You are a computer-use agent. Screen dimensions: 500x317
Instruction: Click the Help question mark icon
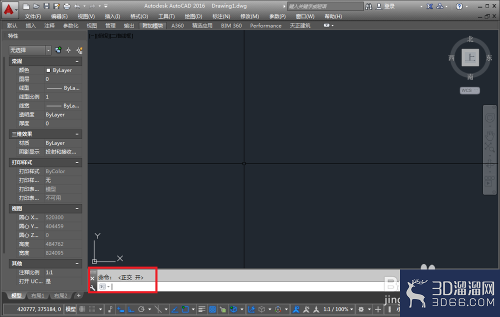[459, 6]
